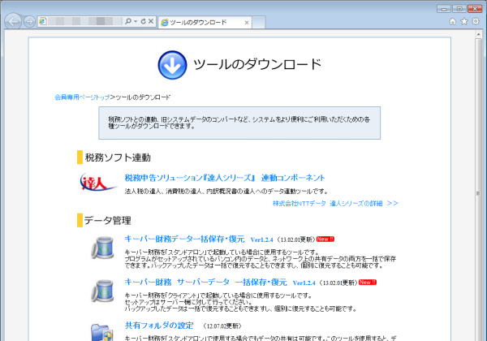Open Favorites star icon
Viewport: 487px width, 341px height.
464,21
